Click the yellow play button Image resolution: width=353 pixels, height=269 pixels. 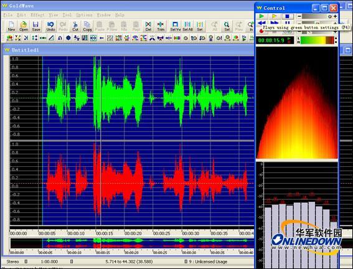point(274,16)
